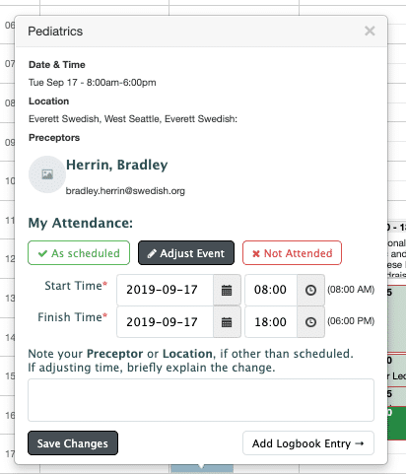Close the Pediatrics dialog with the X
The height and width of the screenshot is (474, 406).
(x=370, y=31)
